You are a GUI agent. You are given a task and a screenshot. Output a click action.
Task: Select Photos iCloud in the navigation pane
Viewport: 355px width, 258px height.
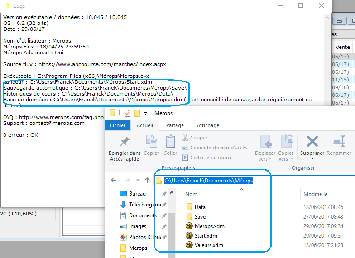click(140, 237)
